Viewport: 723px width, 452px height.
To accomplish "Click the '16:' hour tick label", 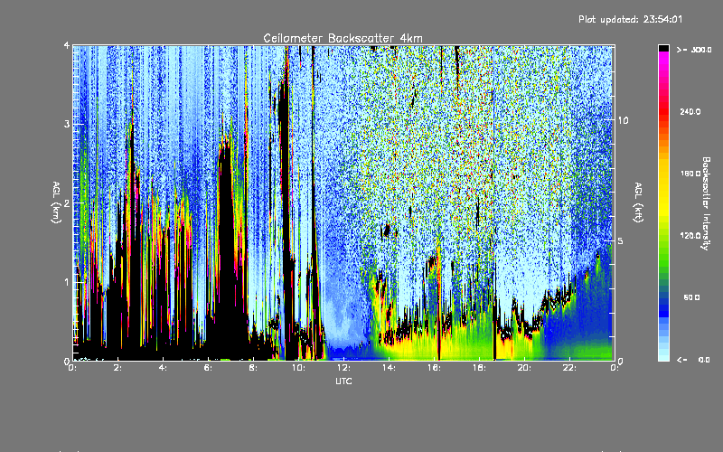I will pos(435,368).
